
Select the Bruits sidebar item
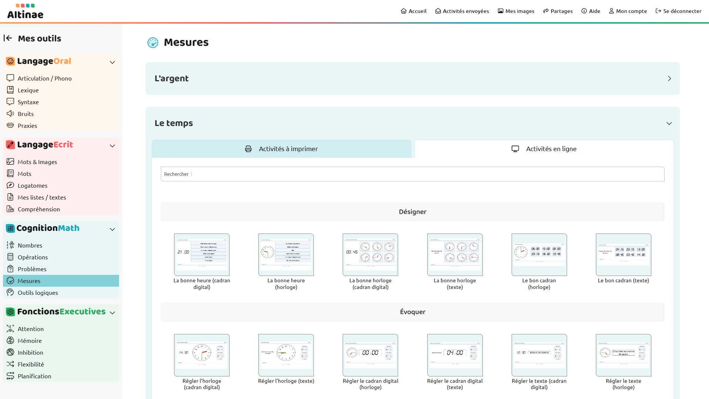[26, 114]
